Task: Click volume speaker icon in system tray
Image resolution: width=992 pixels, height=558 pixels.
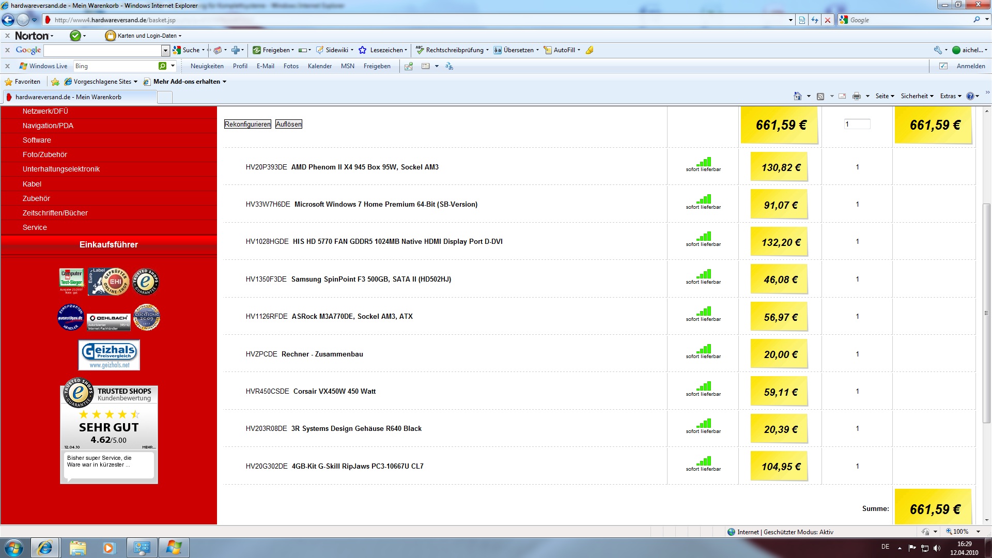Action: (x=937, y=548)
